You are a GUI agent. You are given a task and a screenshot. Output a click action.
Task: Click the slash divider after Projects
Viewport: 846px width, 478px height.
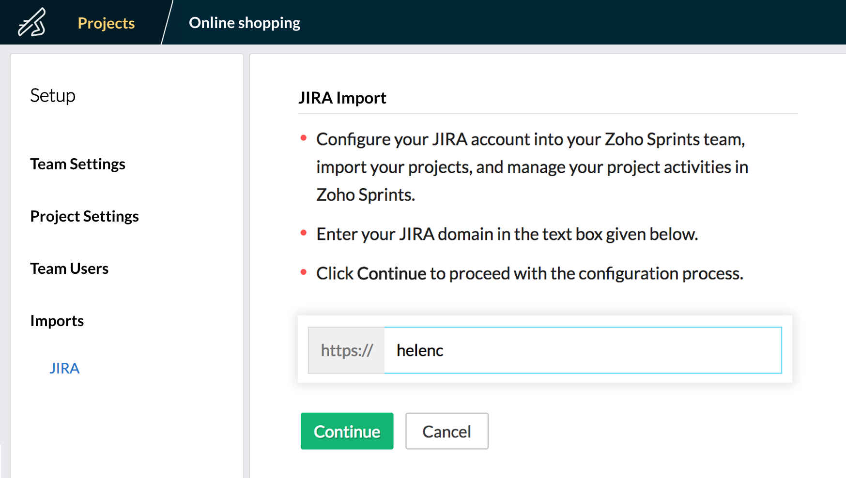coord(167,23)
